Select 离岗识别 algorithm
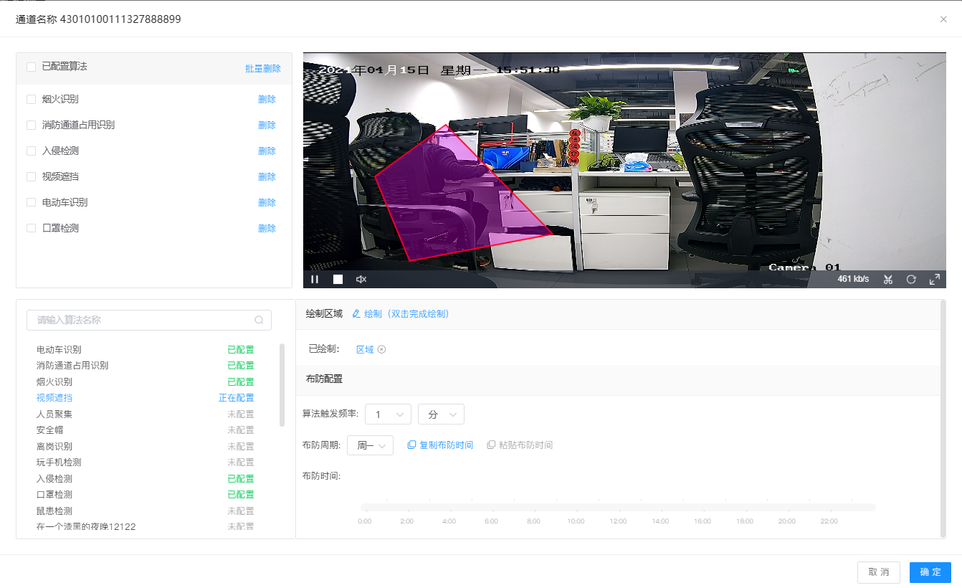 54,447
